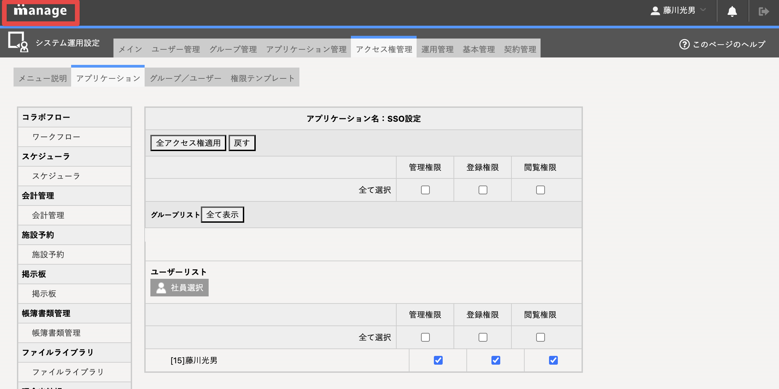
Task: Check user list 全て選択 登録権限 checkbox
Action: coord(483,337)
